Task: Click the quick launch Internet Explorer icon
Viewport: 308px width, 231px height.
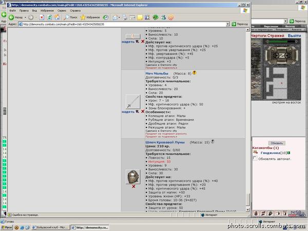Action: point(22,227)
